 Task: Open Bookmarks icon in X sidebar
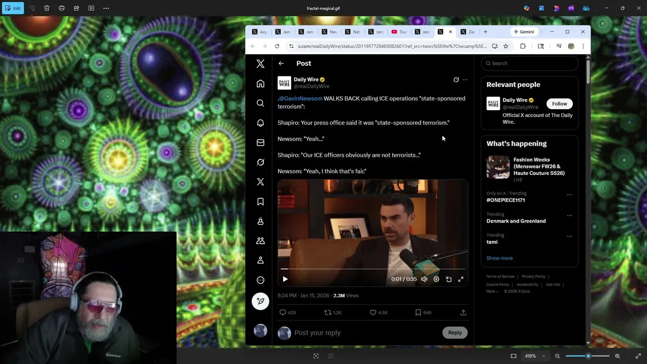[260, 202]
